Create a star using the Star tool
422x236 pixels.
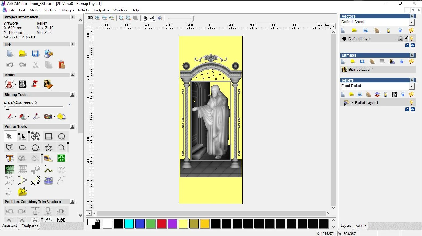point(49,147)
